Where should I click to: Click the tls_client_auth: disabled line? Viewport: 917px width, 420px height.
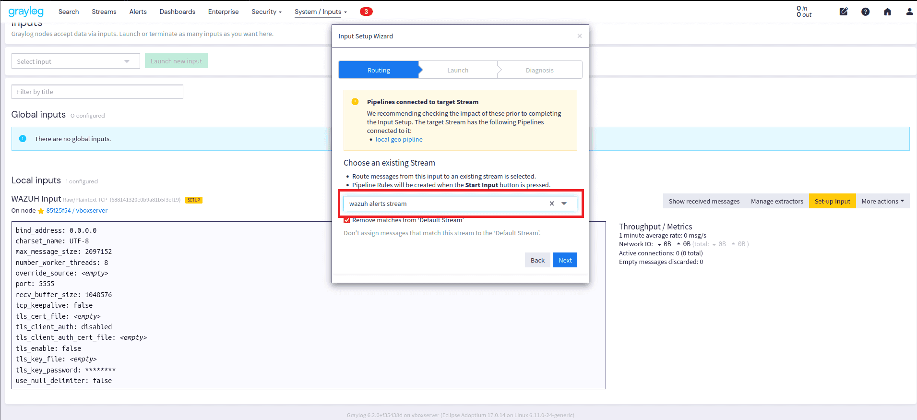pos(64,327)
